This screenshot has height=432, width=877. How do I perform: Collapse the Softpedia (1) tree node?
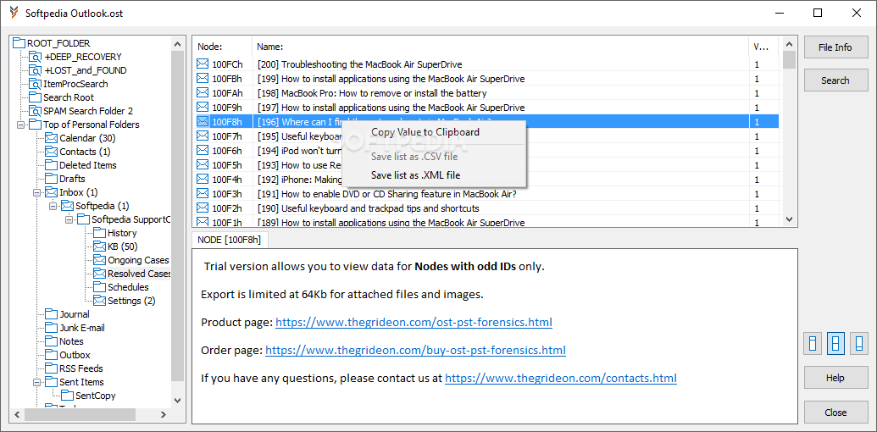click(53, 206)
